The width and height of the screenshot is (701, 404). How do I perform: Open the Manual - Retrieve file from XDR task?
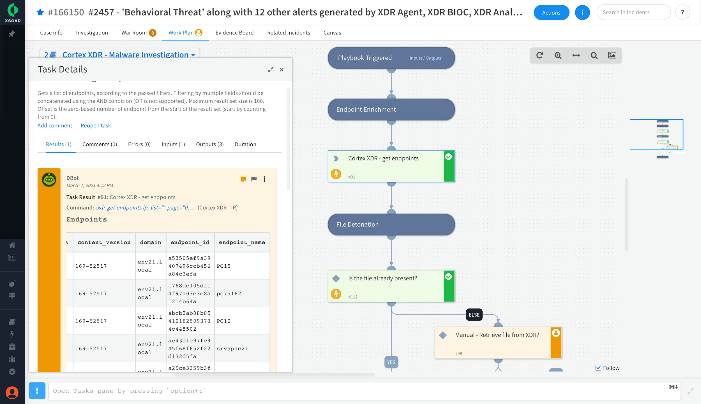(498, 343)
